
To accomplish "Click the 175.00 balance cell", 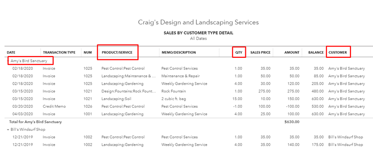I will point(318,145).
